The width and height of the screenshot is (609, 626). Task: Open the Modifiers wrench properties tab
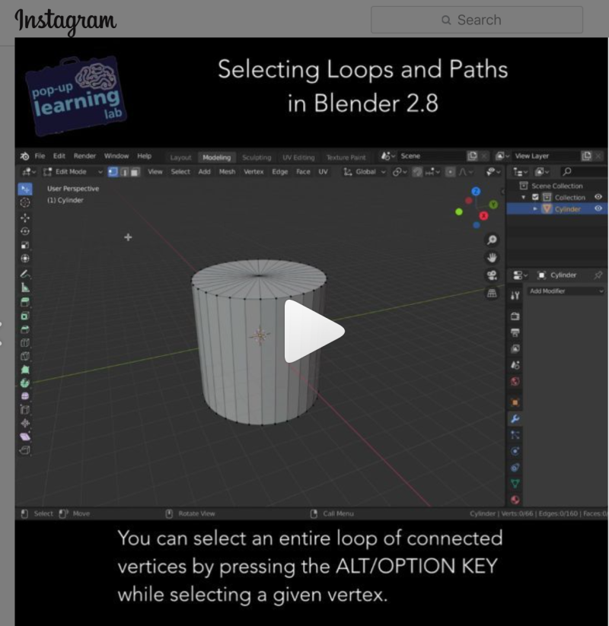coord(515,419)
